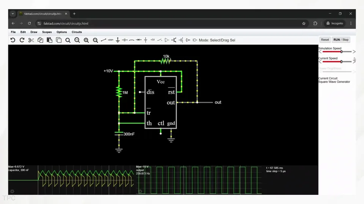Click the 300nF capacitor

pyautogui.click(x=119, y=133)
